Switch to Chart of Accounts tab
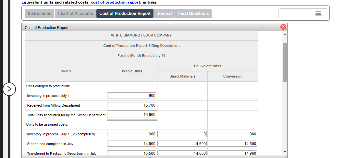The width and height of the screenshot is (345, 158). [75, 13]
